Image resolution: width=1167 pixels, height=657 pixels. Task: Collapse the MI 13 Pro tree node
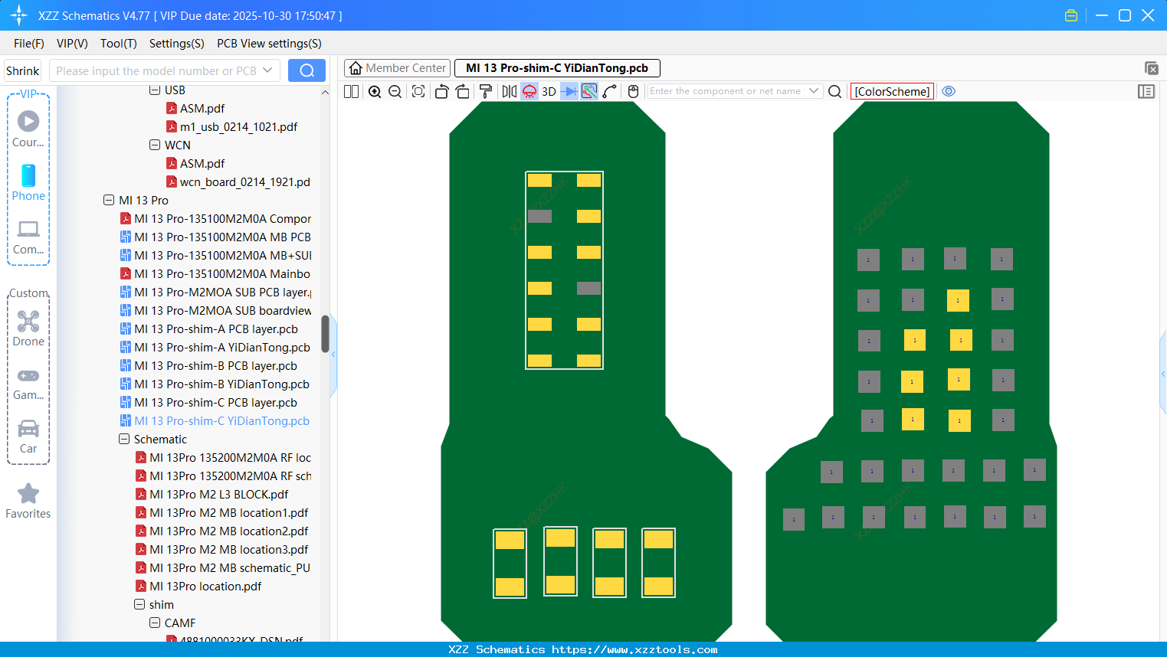109,200
